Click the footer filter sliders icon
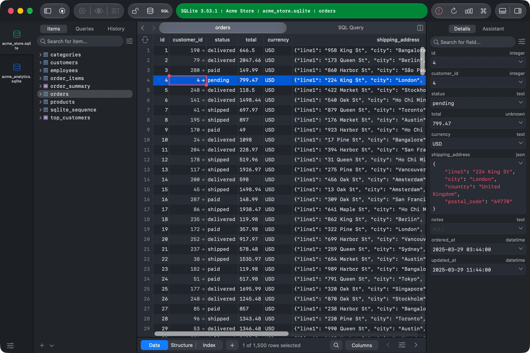Screen dimensions: 530x353 click(x=402, y=345)
